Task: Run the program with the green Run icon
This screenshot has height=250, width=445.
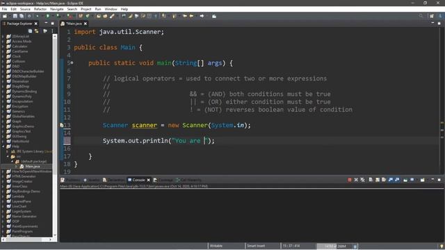Action: [48, 16]
